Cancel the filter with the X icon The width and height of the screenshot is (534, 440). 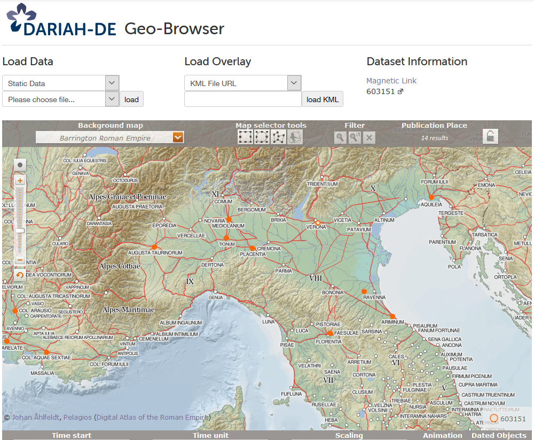[x=369, y=137]
